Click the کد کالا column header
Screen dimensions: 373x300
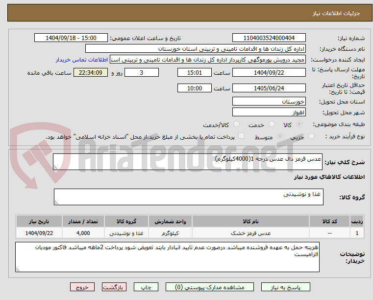coord(329,221)
